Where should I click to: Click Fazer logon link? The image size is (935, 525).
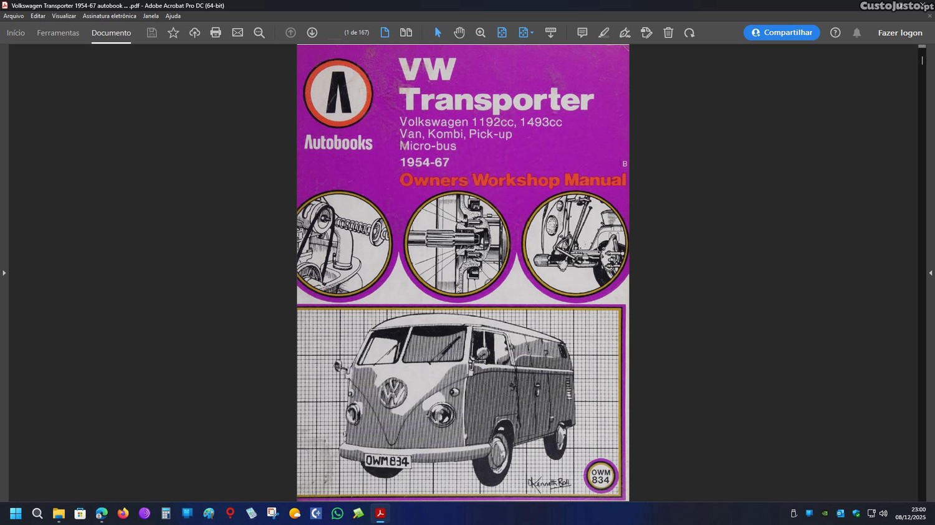(899, 33)
